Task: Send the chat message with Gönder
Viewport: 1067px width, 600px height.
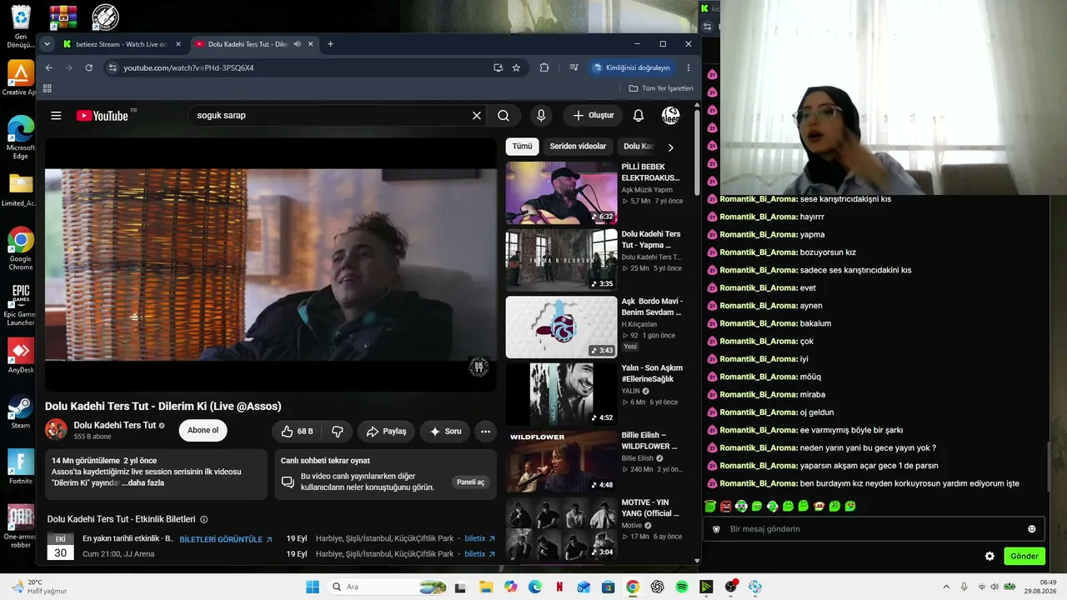Action: [x=1024, y=557]
